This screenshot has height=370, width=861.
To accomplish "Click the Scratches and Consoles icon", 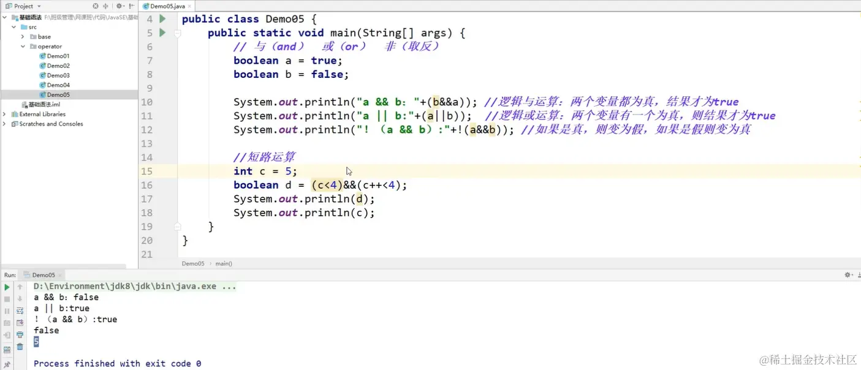I will (x=15, y=124).
